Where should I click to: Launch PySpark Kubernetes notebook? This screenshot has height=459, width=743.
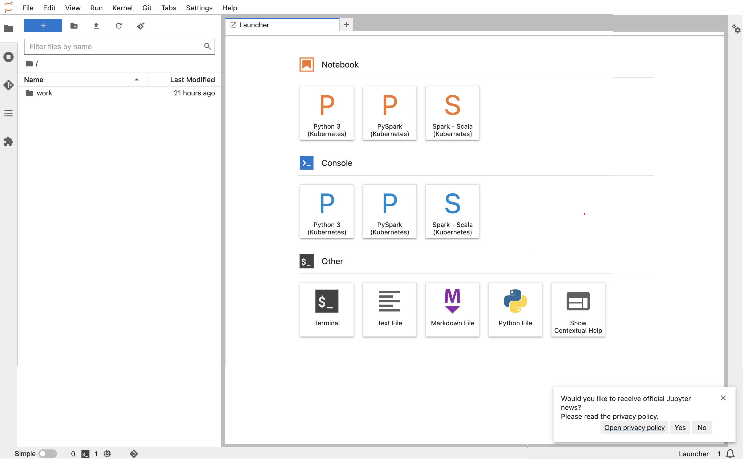pyautogui.click(x=389, y=113)
